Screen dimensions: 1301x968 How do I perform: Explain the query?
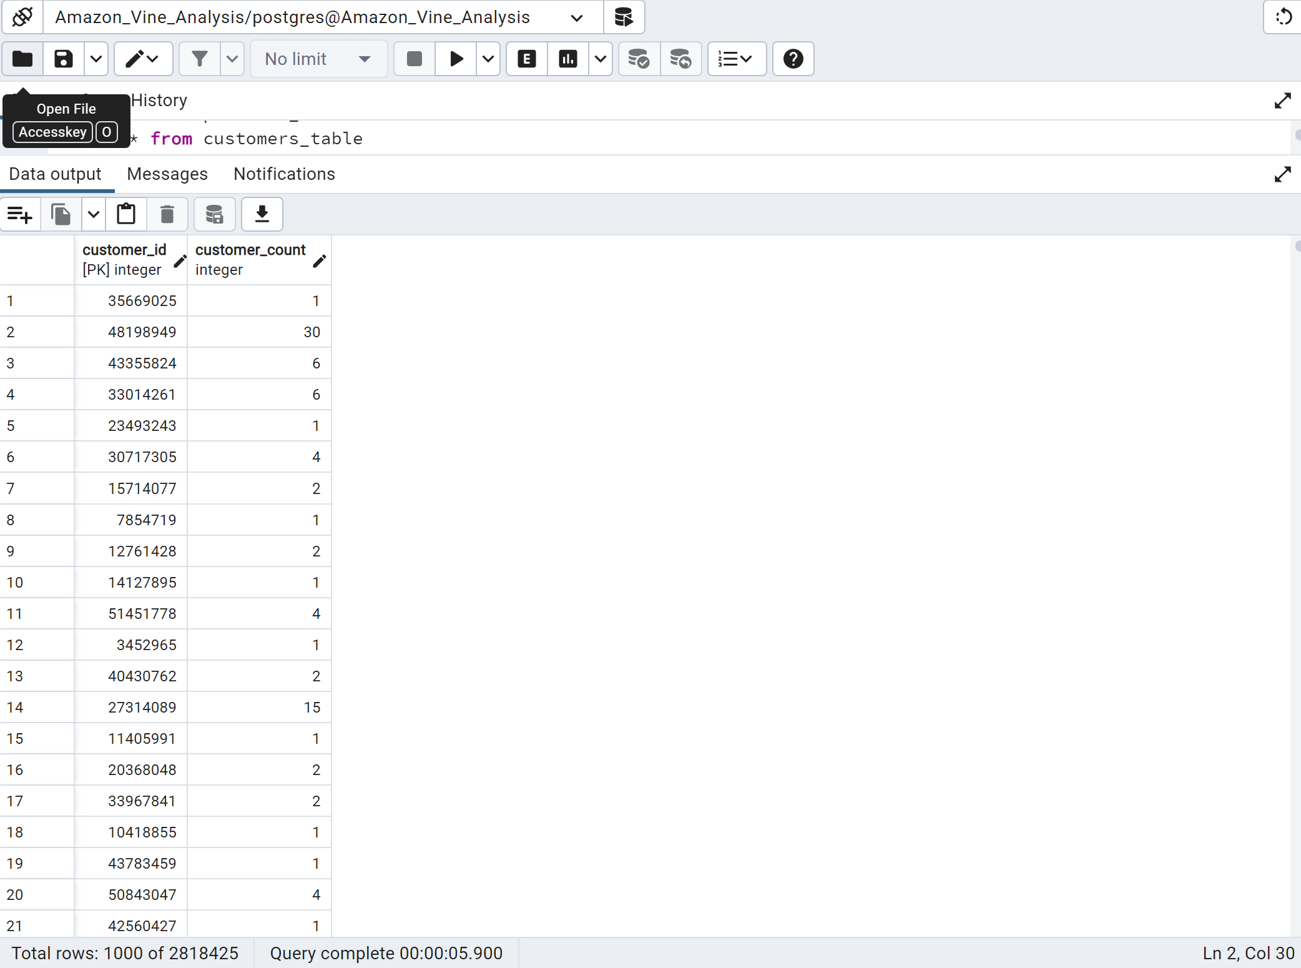click(526, 59)
